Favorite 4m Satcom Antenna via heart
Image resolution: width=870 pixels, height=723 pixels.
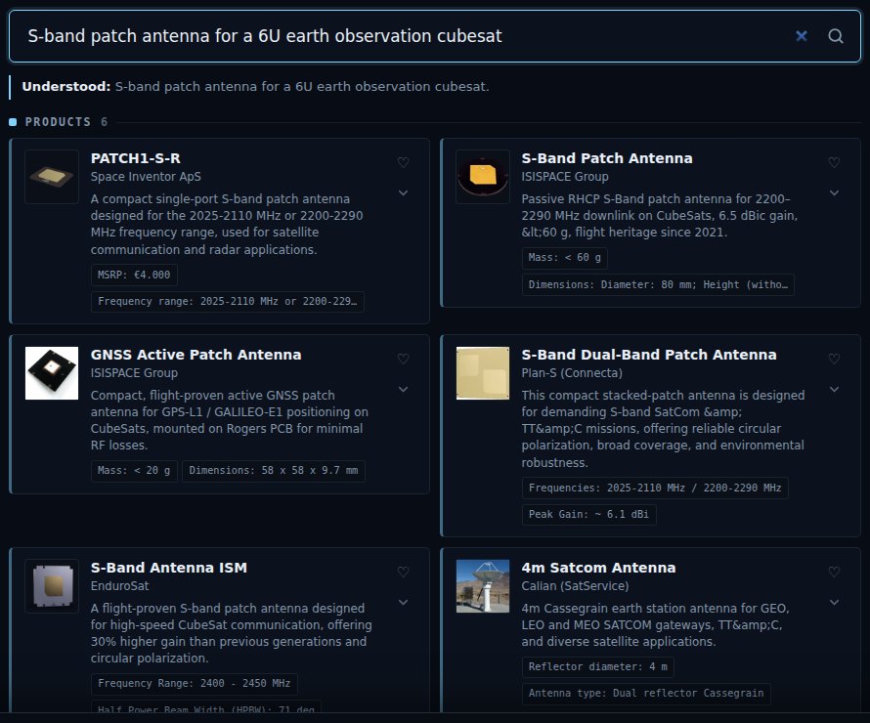pos(834,572)
